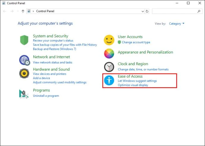This screenshot has height=146, width=205.
Task: Open Adjust commonly used mobility settings
Action: click(x=60, y=82)
